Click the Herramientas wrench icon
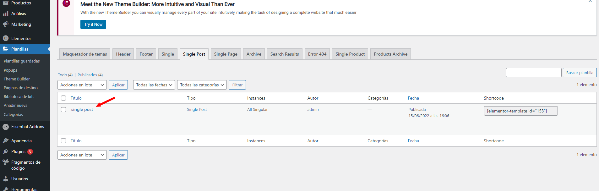This screenshot has height=191, width=599. (x=6, y=189)
